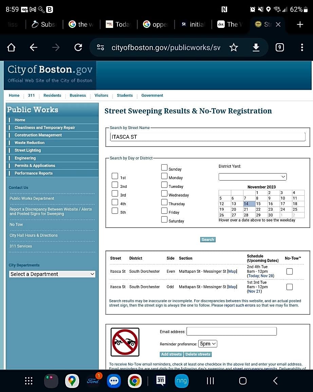Click the Delete streets button
The height and width of the screenshot is (392, 313).
(x=198, y=354)
